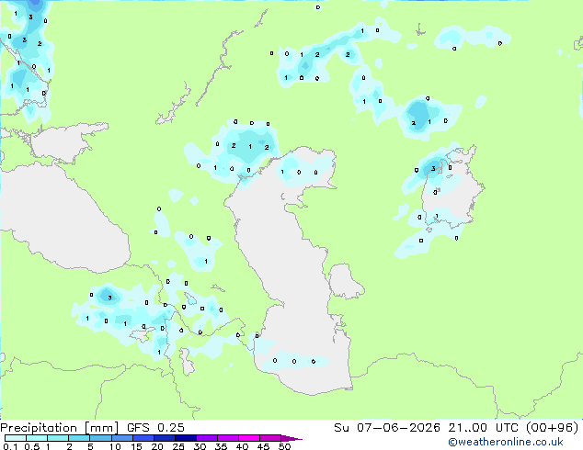Click the 5–10 mm legend color swatch
This screenshot has height=450, width=583.
(101, 438)
